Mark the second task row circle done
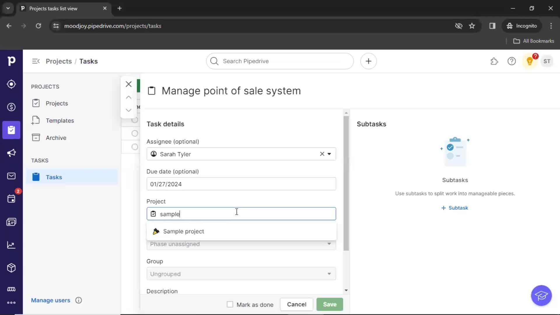The width and height of the screenshot is (560, 315). (134, 133)
